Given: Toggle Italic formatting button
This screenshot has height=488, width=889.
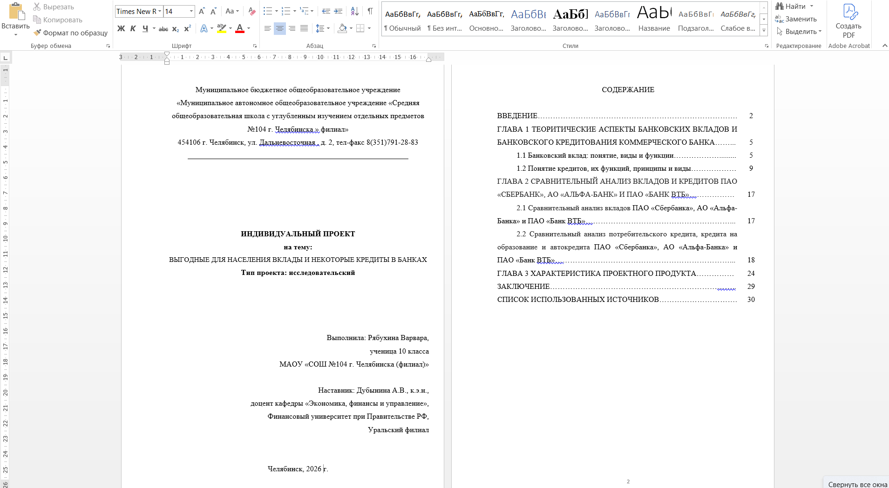Looking at the screenshot, I should pos(133,29).
